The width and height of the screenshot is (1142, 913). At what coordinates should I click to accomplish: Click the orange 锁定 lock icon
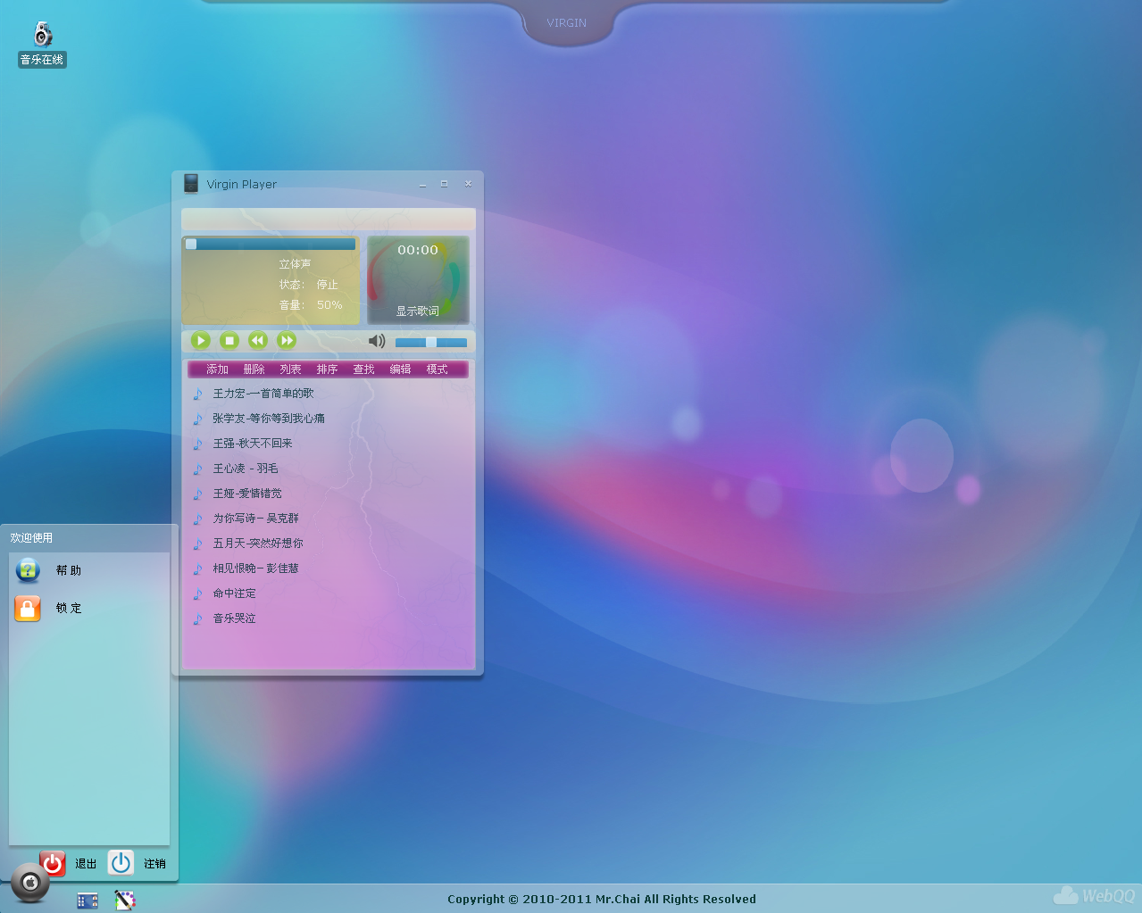click(x=28, y=609)
